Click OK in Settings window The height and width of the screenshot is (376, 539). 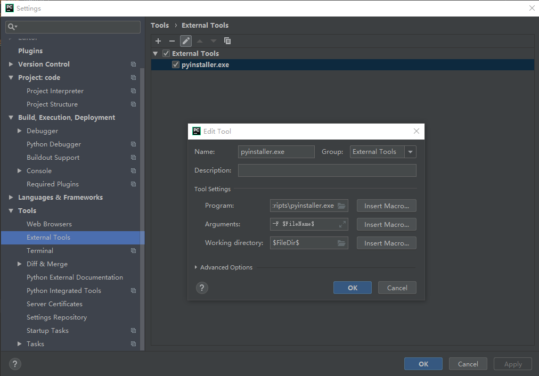tap(423, 364)
